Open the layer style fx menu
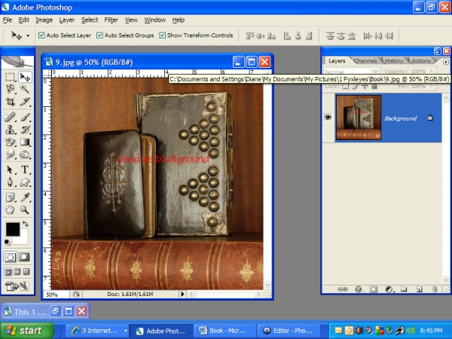Screen dimensions: 452x339 [x=358, y=289]
